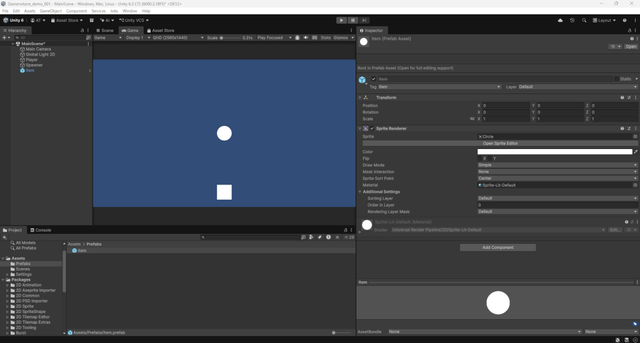Viewport: 640px width, 343px height.
Task: Collapse the Additional Settings section
Action: pos(360,192)
